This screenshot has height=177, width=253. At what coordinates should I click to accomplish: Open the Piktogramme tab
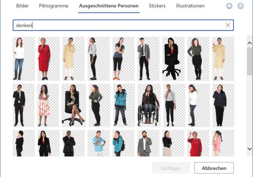[54, 6]
